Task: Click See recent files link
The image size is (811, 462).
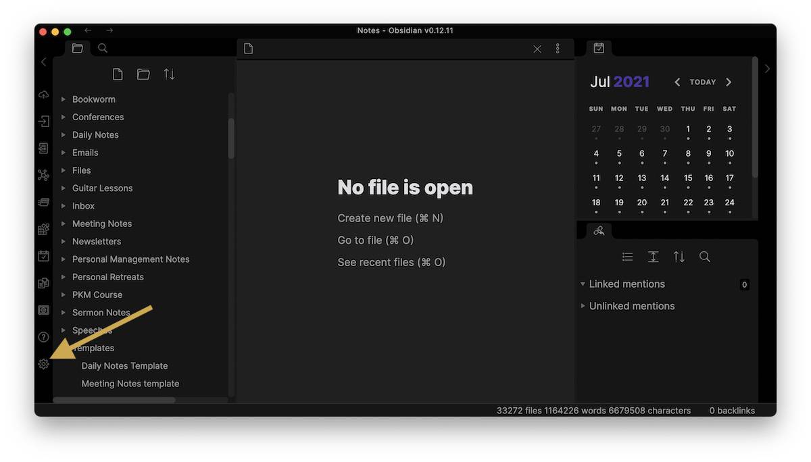Action: coord(392,262)
